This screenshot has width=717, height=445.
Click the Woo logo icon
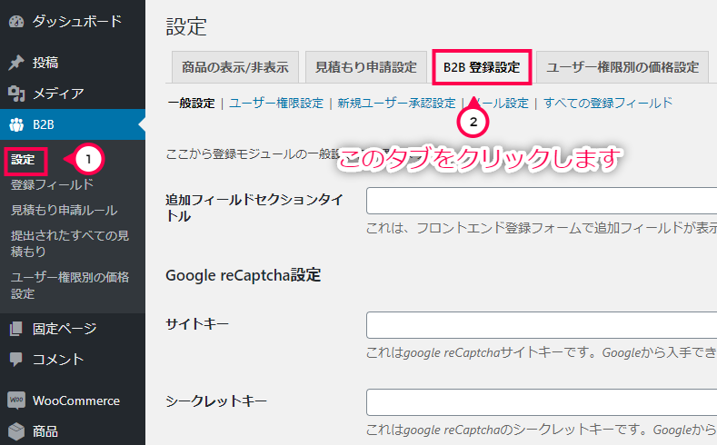[16, 400]
